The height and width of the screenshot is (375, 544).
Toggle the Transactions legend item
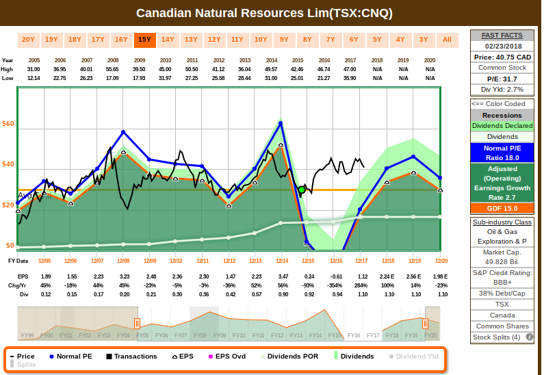point(131,357)
